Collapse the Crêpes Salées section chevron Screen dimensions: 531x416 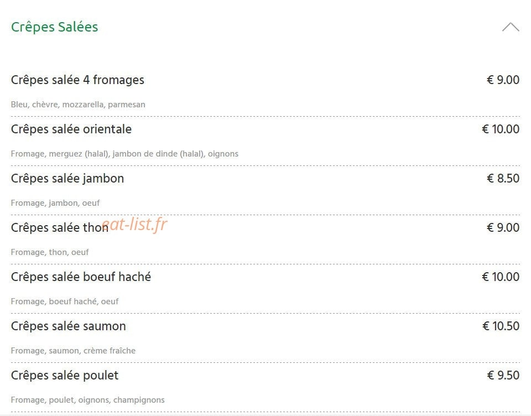(511, 27)
